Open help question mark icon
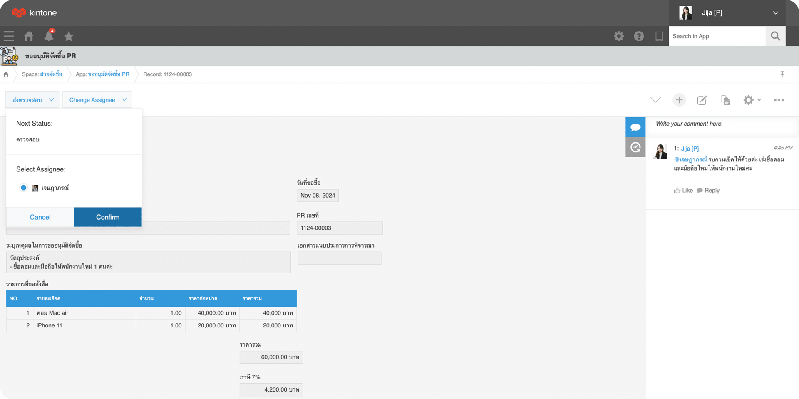This screenshot has height=399, width=799. (639, 36)
